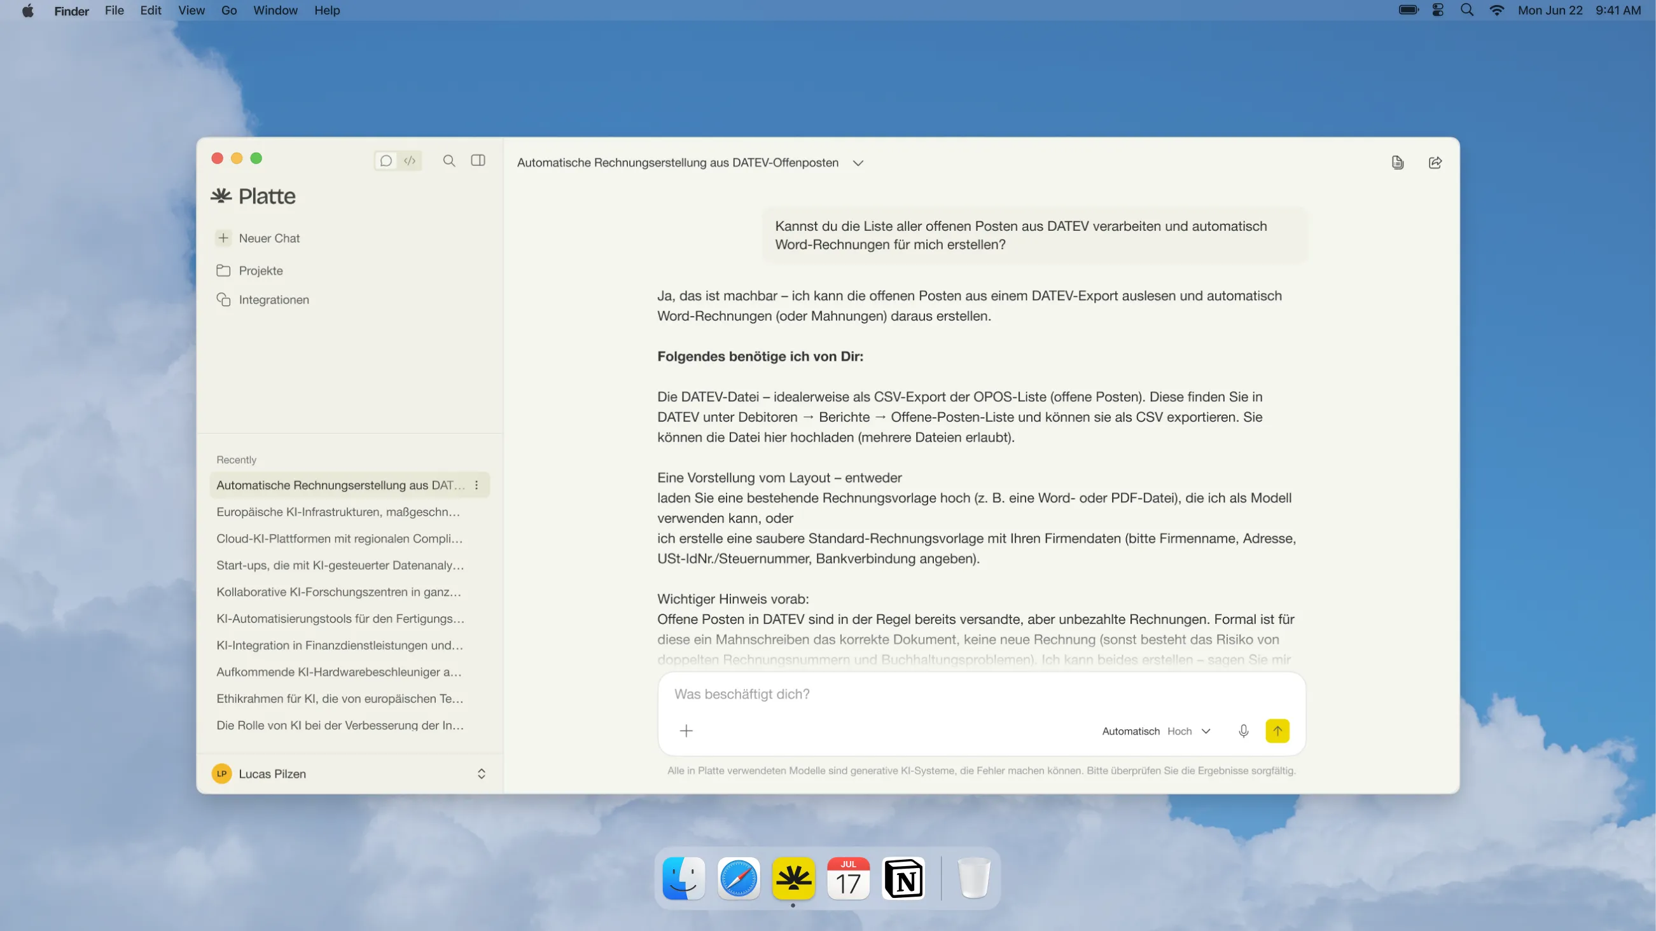
Task: Open the Trash in dock
Action: click(973, 878)
